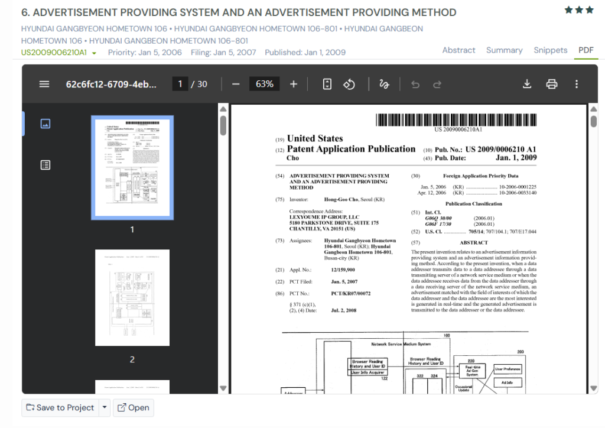Select the annotation pen tool
The height and width of the screenshot is (428, 605).
point(383,84)
